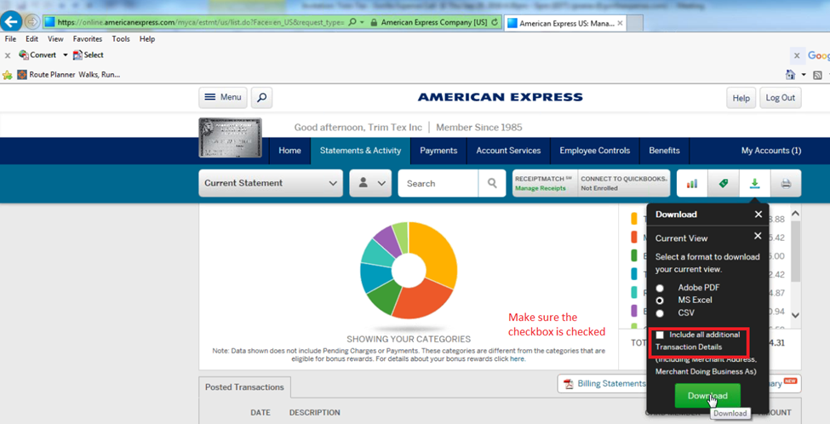Click the green download arrow icon

coord(754,183)
